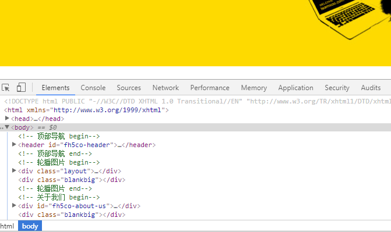
Task: Activate the inspect element picker icon
Action: pyautogui.click(x=5, y=88)
